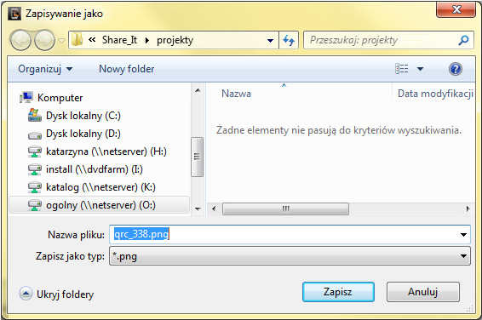Select Dysk lokalny (D:)
Viewport: 482px width, 320px height.
tap(83, 134)
